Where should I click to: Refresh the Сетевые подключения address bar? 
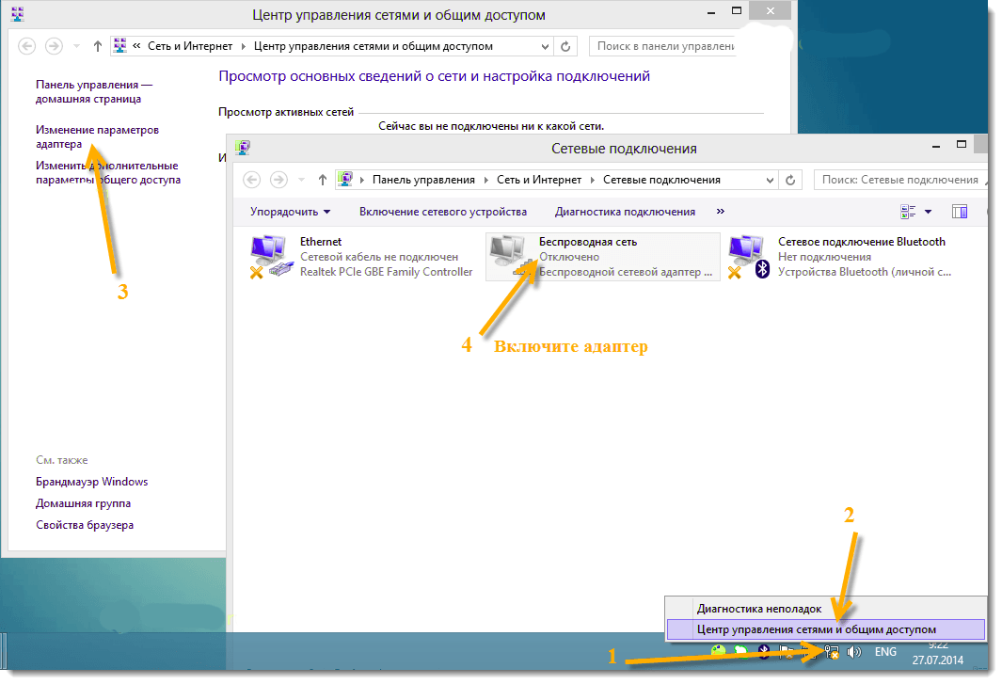tap(791, 180)
